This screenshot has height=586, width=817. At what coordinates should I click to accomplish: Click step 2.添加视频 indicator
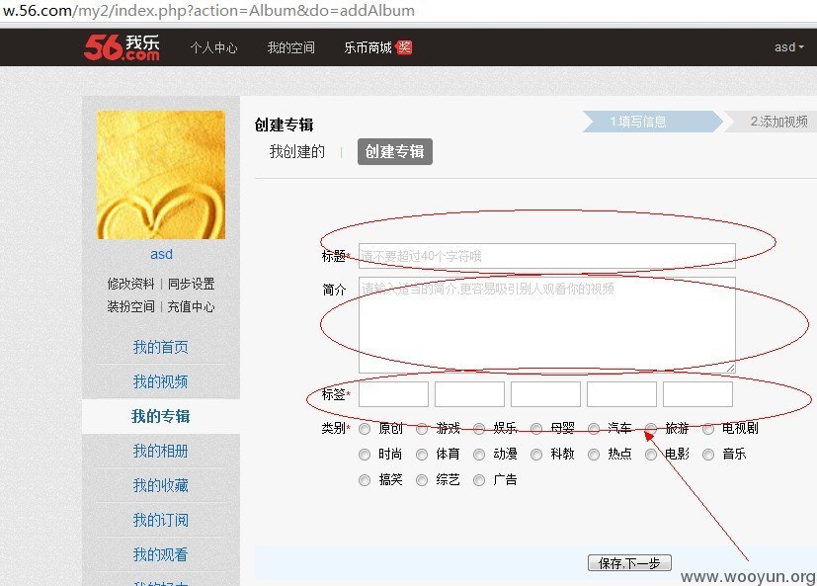[x=773, y=122]
